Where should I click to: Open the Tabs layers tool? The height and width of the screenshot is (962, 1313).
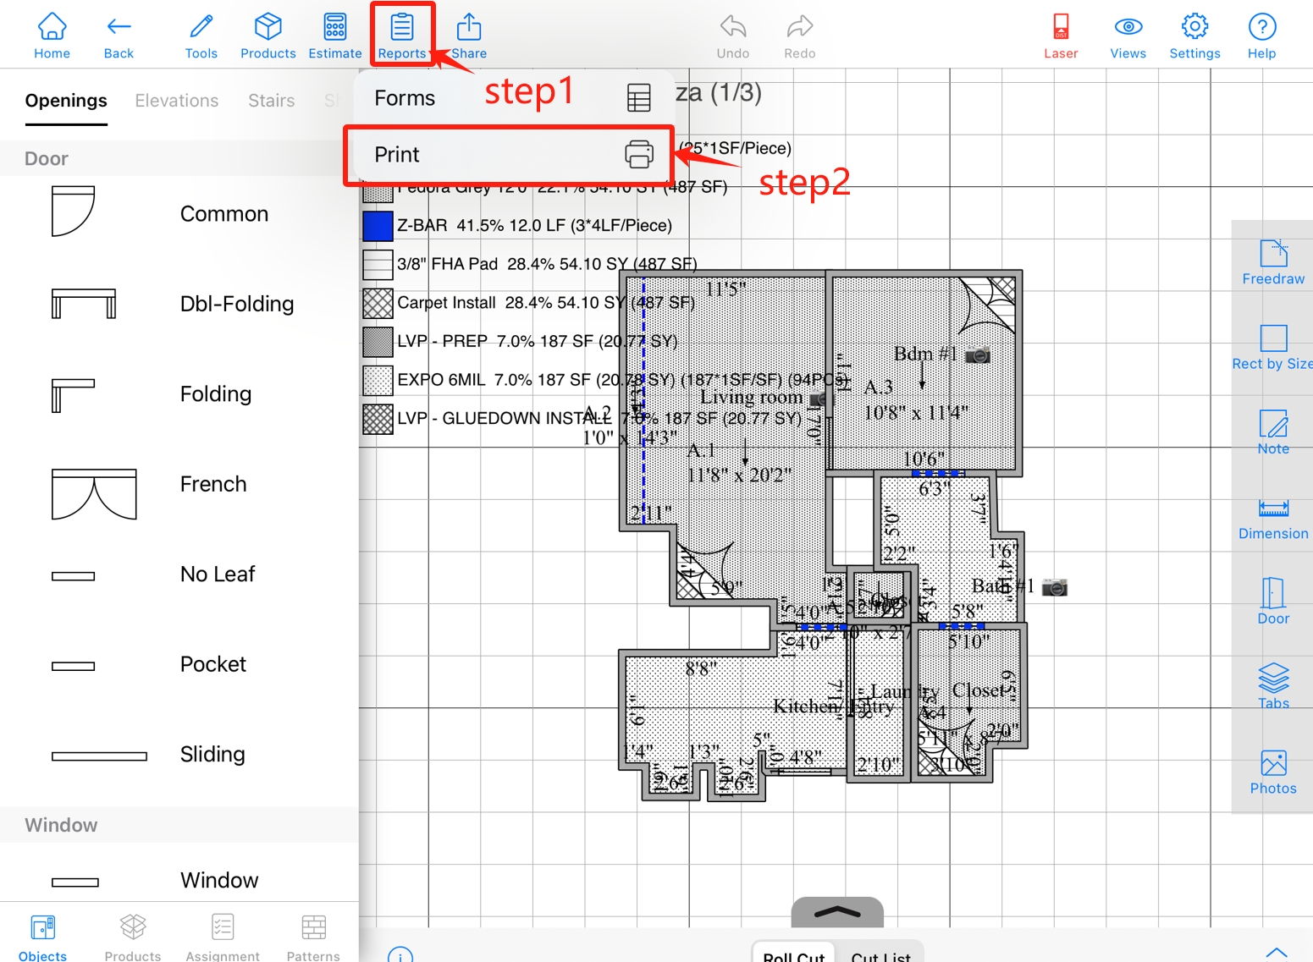click(x=1273, y=686)
